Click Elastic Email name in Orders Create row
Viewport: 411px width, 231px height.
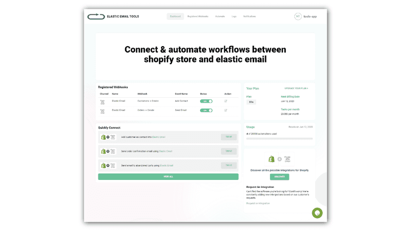coord(119,110)
